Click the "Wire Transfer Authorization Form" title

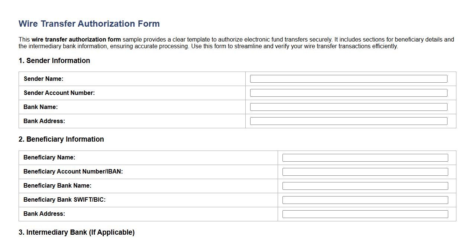point(89,23)
